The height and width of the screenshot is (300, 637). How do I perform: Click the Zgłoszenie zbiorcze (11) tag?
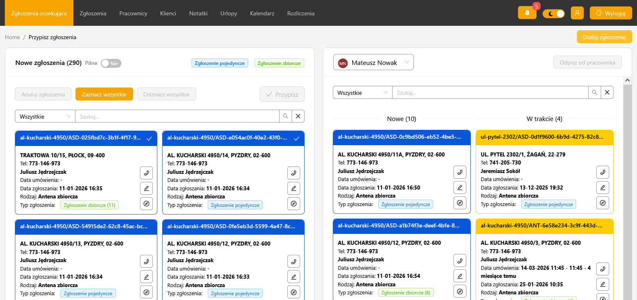point(90,205)
